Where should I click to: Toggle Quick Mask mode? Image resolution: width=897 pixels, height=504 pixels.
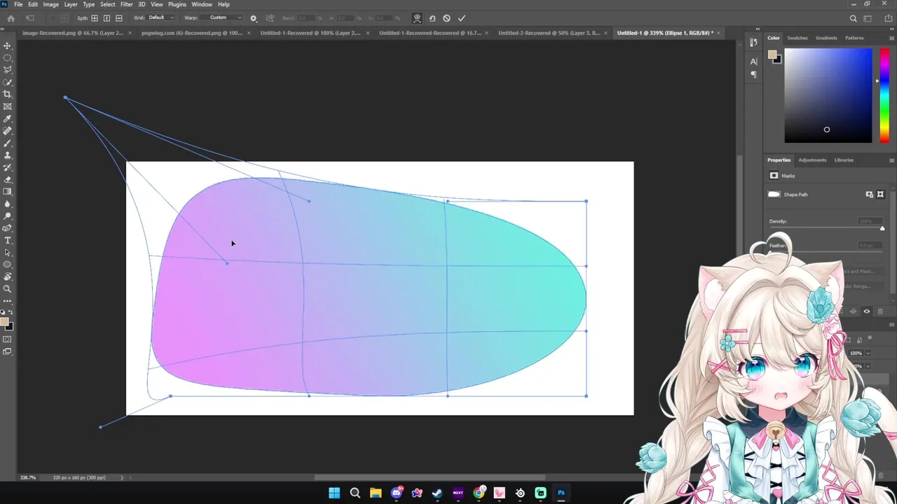tap(8, 339)
